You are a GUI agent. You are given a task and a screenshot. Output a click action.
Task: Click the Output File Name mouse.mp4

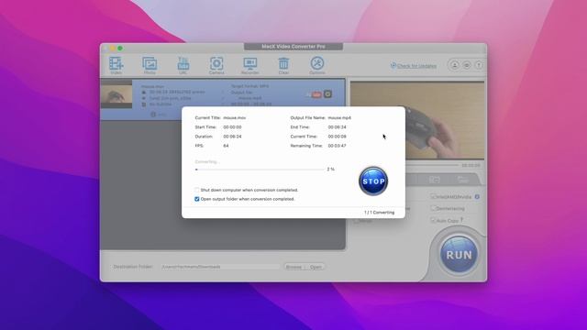(x=339, y=118)
